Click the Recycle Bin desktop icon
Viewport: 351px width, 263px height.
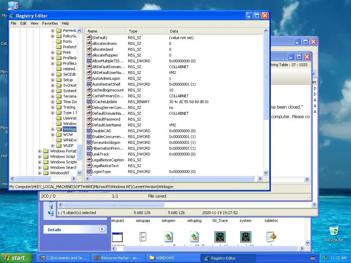(x=334, y=230)
